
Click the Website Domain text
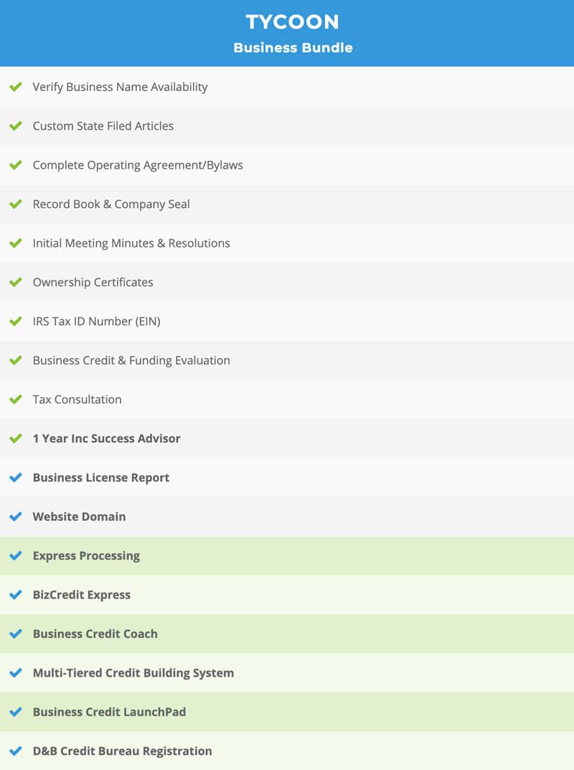79,517
